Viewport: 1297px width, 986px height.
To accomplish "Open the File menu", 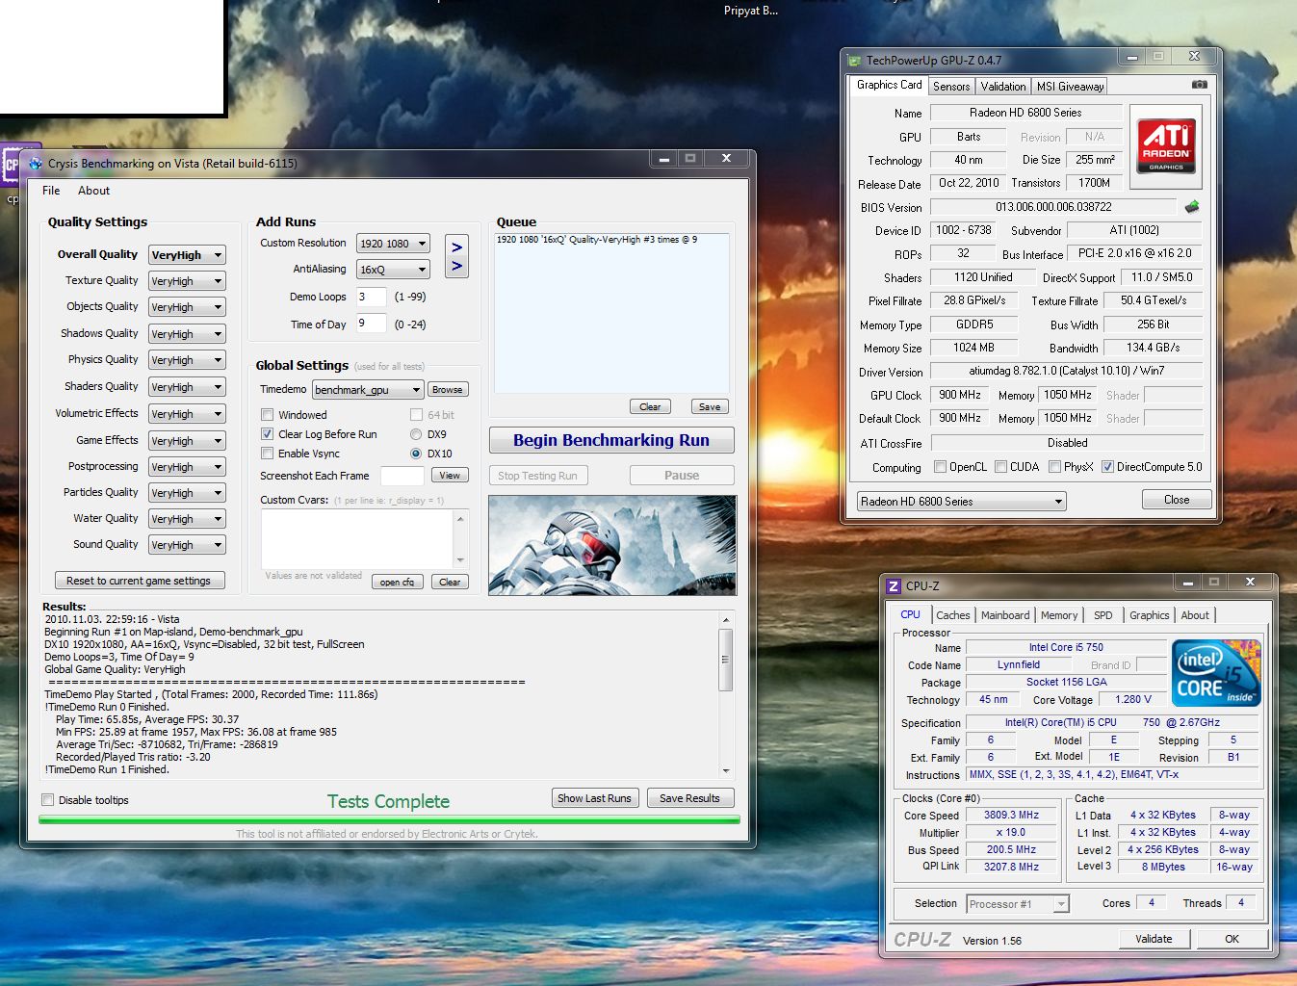I will point(51,191).
